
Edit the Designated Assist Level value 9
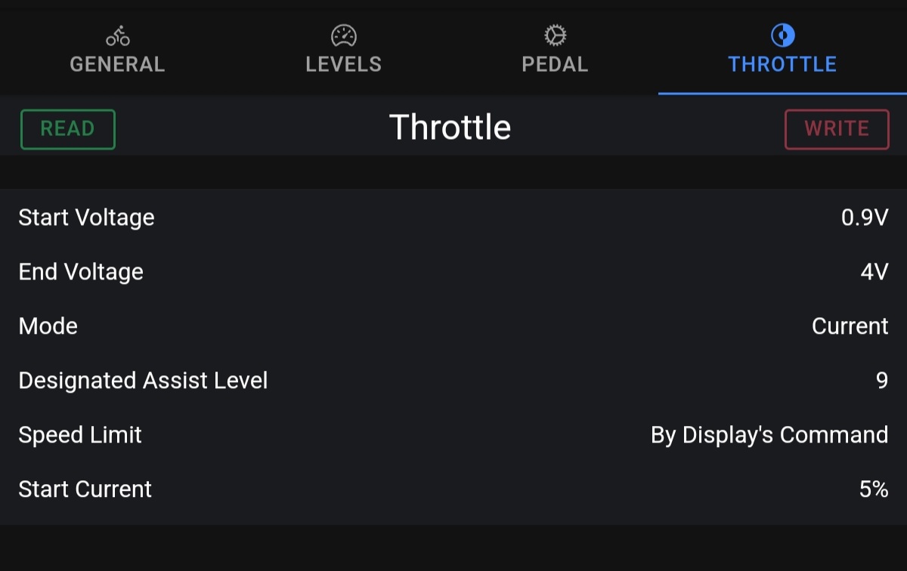(x=881, y=381)
